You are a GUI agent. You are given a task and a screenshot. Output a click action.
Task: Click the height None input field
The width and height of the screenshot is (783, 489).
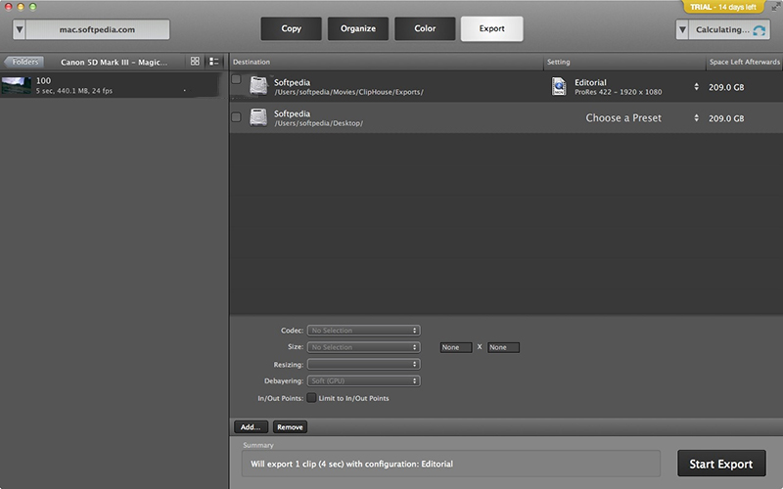pyautogui.click(x=503, y=347)
